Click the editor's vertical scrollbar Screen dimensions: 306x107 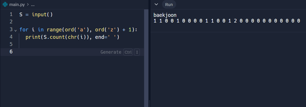pos(146,58)
